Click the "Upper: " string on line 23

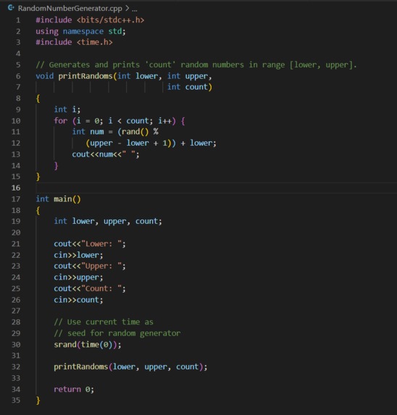pos(101,266)
